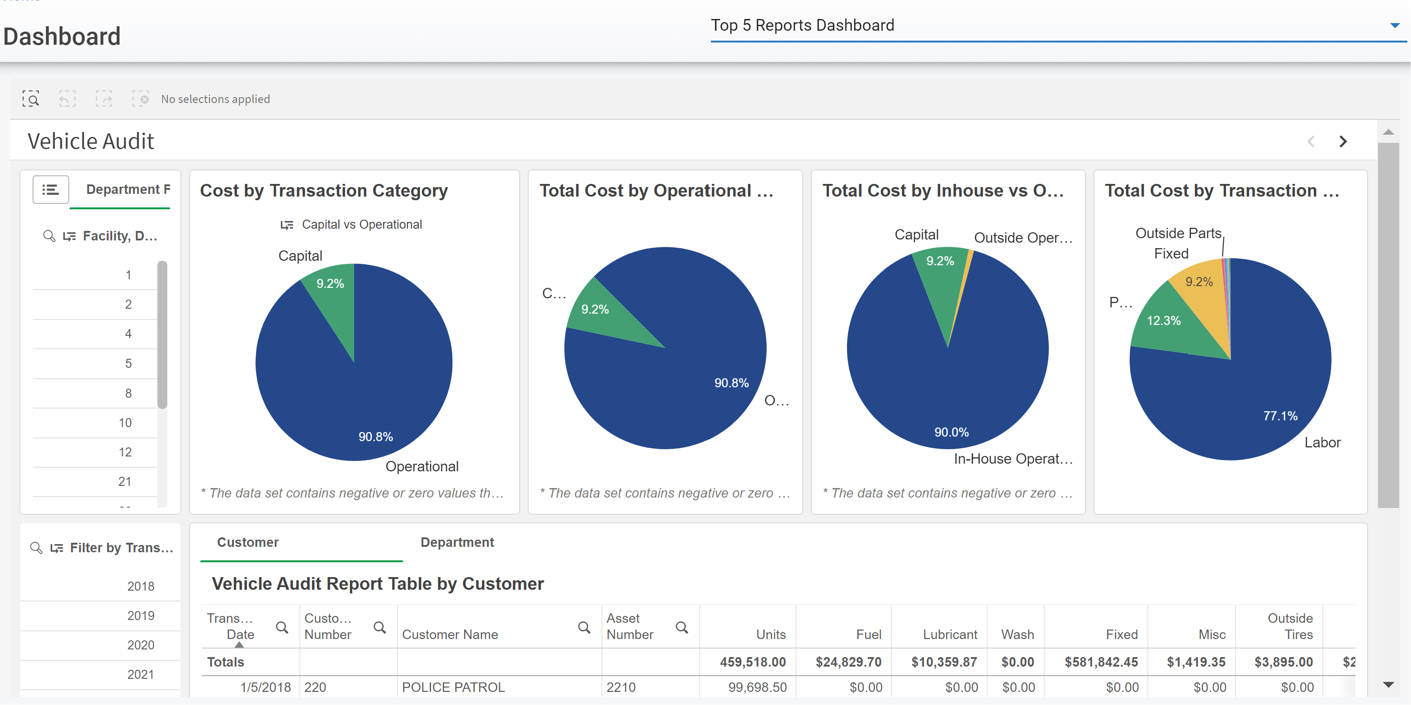Image resolution: width=1411 pixels, height=705 pixels.
Task: Select year 2019 in transaction filter
Action: pos(140,616)
